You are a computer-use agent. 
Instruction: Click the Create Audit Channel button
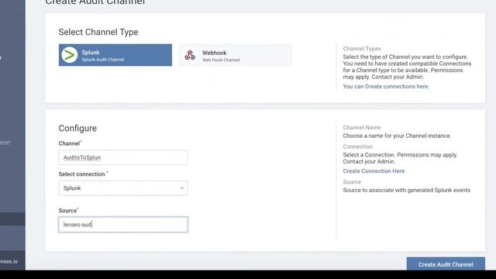tap(446, 263)
